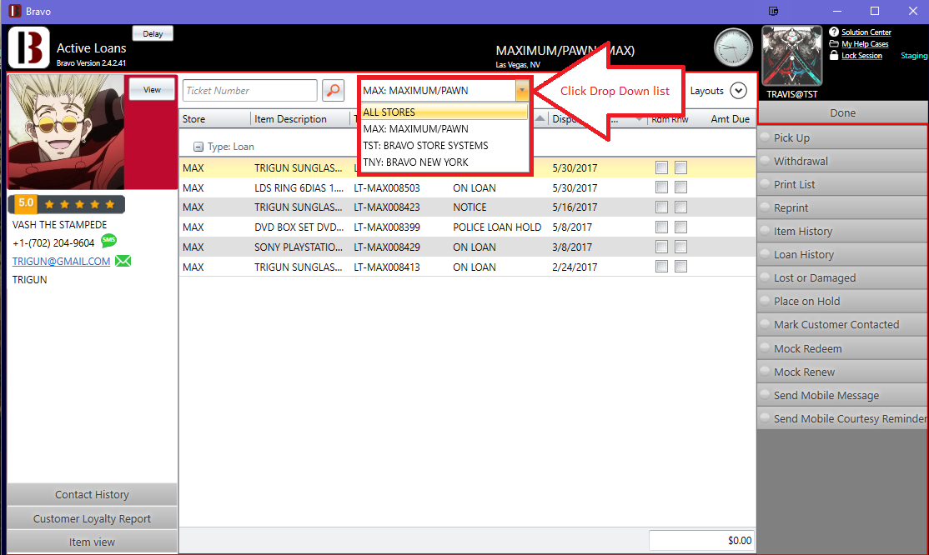Choose the Withdrawal action
929x555 pixels.
point(842,161)
